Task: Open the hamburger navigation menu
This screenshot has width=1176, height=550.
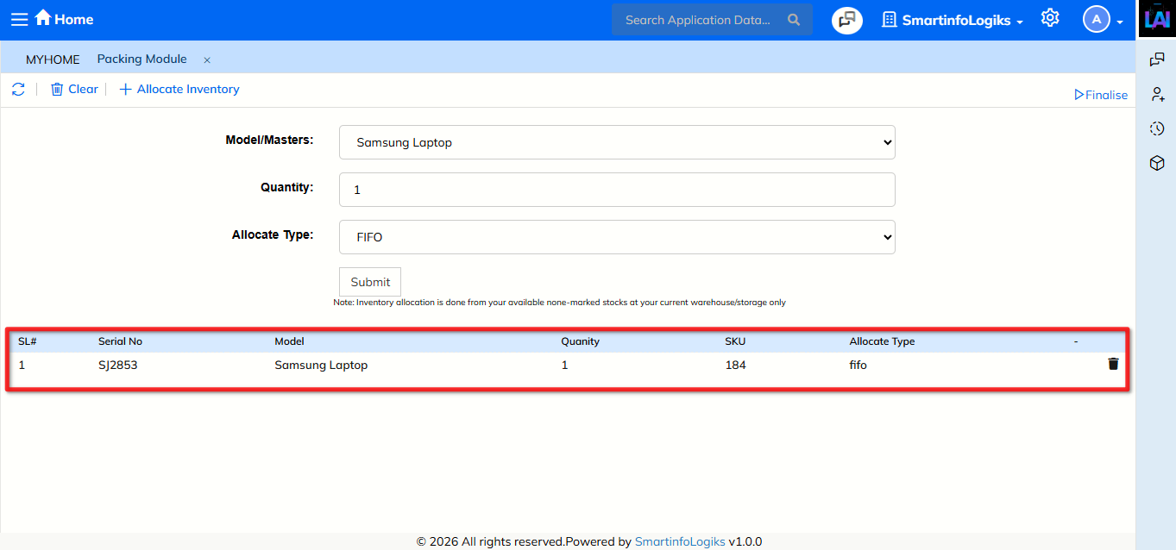Action: 19,19
